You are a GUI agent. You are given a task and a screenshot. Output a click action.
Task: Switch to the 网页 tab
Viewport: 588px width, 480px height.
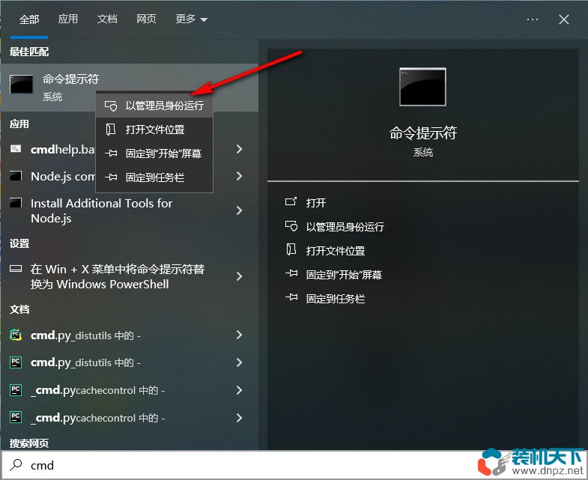pyautogui.click(x=146, y=19)
